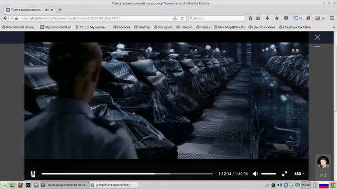Open reader view icon in address bar
Image resolution: width=337 pixels, height=189 pixels.
175,18
